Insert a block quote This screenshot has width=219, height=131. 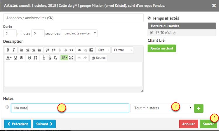[71, 50]
